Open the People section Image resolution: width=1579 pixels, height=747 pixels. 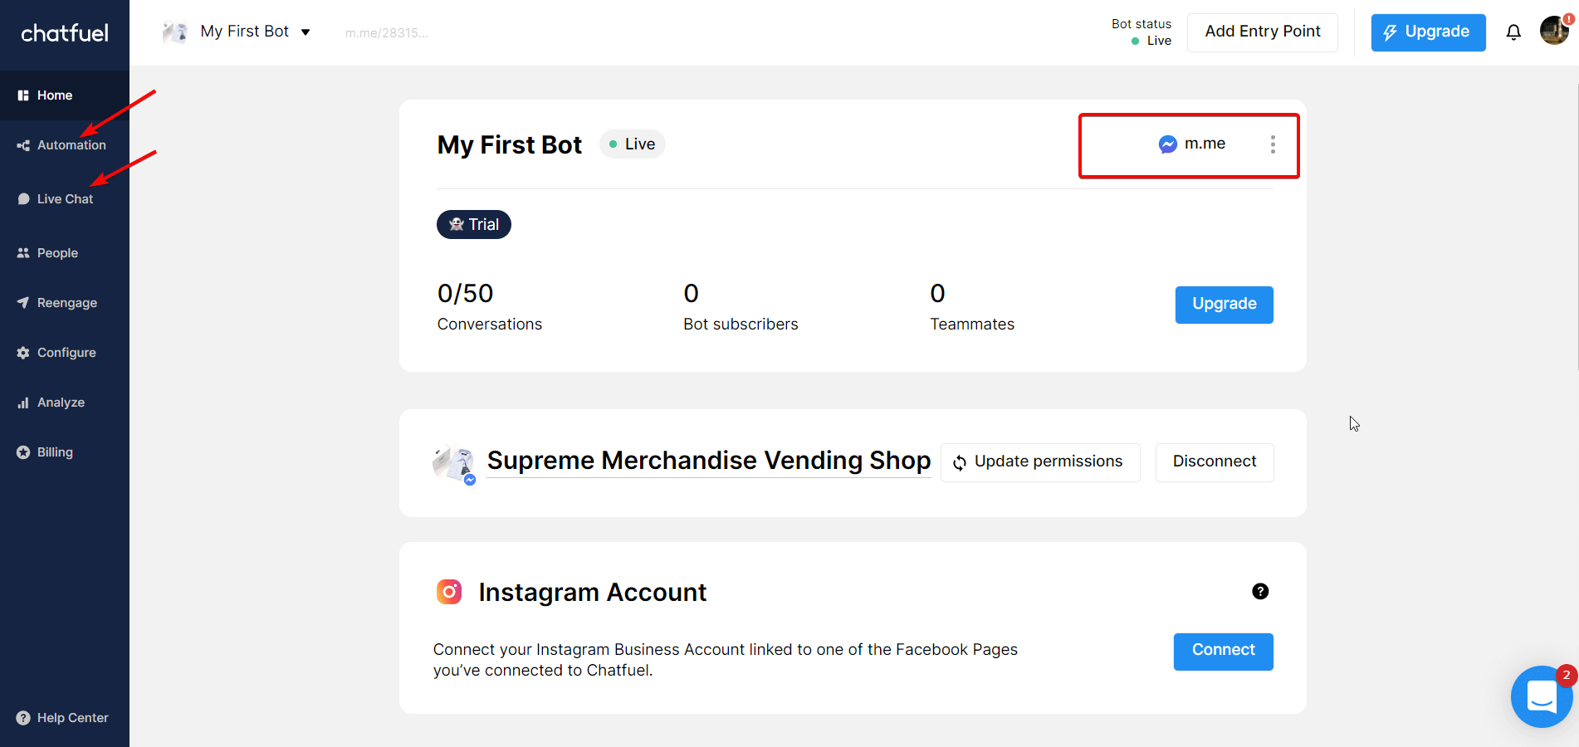click(65, 253)
